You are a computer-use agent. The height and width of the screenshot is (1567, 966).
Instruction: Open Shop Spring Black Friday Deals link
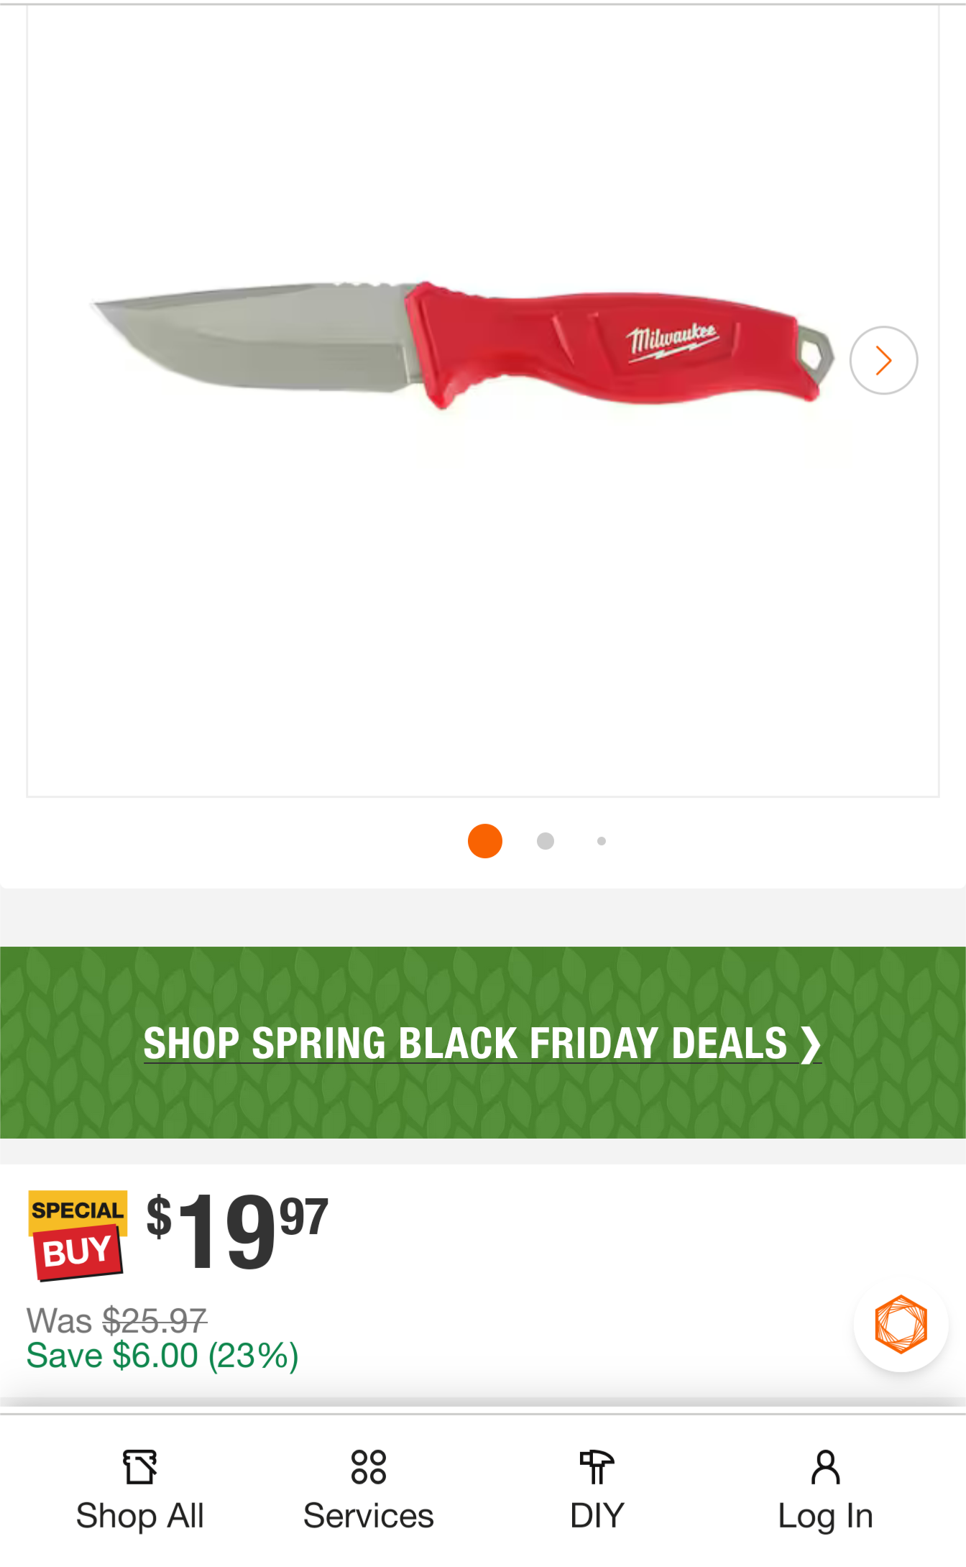482,1044
